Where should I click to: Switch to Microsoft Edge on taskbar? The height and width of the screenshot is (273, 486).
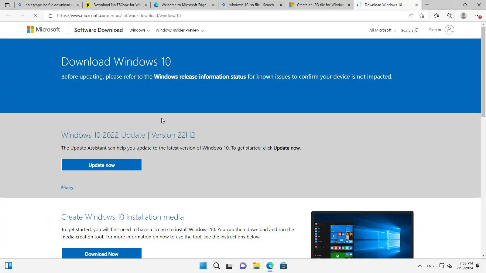[270, 266]
